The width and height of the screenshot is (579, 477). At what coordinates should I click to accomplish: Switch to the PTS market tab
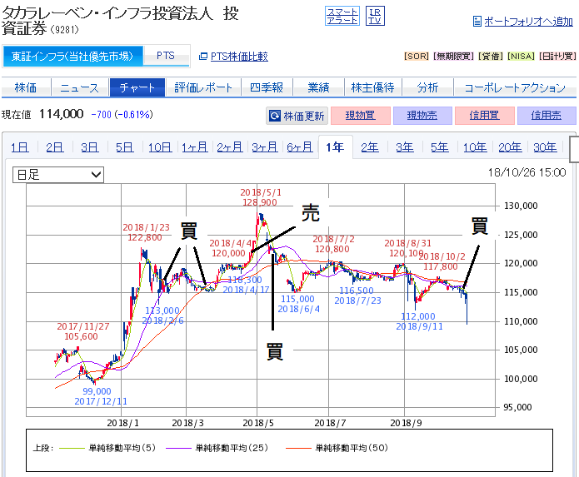166,56
